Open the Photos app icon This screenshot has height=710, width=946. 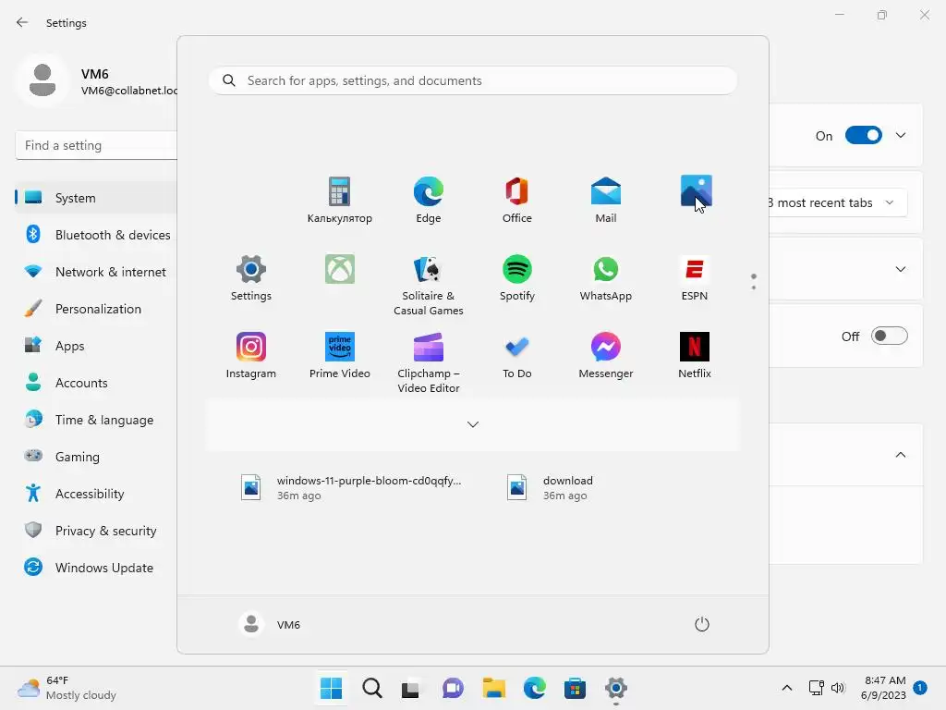tap(696, 190)
